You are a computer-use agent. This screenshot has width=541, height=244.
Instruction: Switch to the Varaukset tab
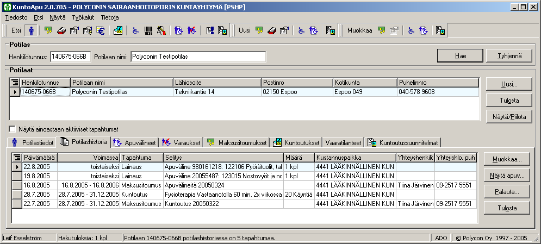click(181, 142)
